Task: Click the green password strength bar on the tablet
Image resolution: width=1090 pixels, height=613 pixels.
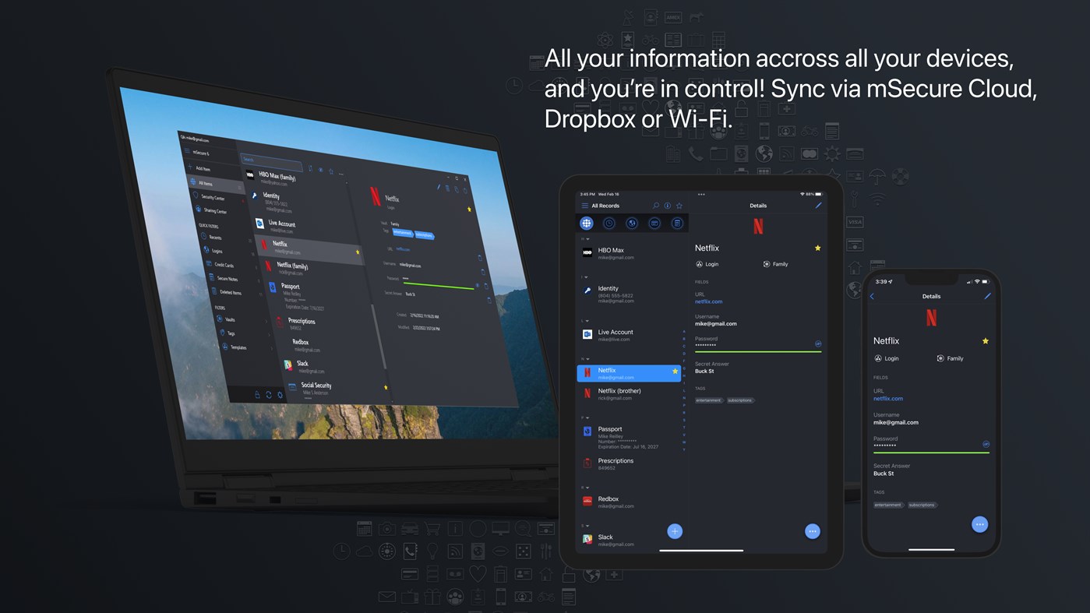Action: (758, 351)
